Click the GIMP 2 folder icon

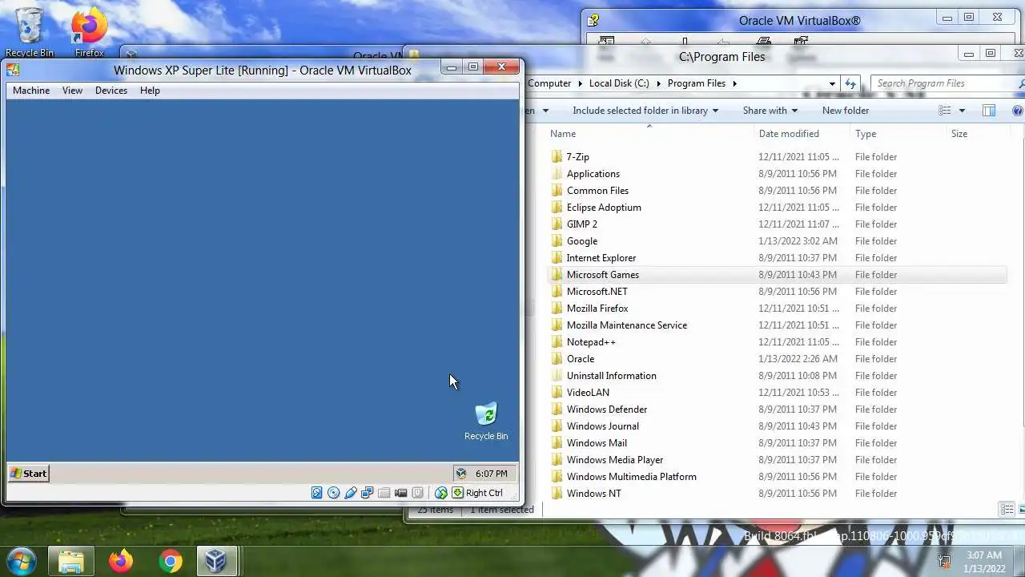[x=557, y=224]
